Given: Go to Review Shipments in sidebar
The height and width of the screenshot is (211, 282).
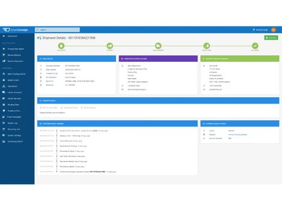Looking at the screenshot, I should (x=15, y=61).
